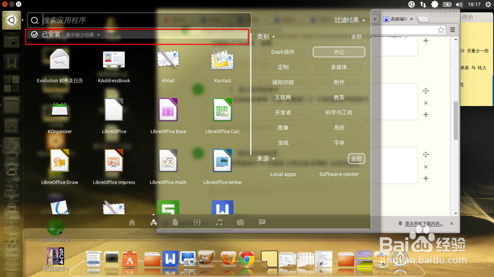Focus the application search field
The image size is (494, 277).
pos(139,20)
